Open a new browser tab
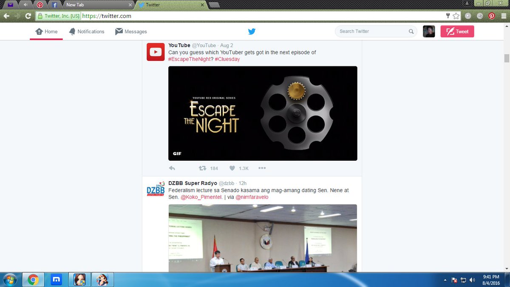 tap(214, 5)
